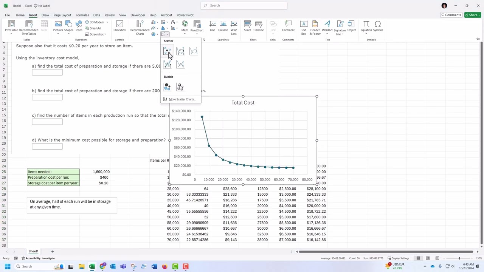This screenshot has width=484, height=272.
Task: Insert a new Comment
Action: tap(288, 26)
